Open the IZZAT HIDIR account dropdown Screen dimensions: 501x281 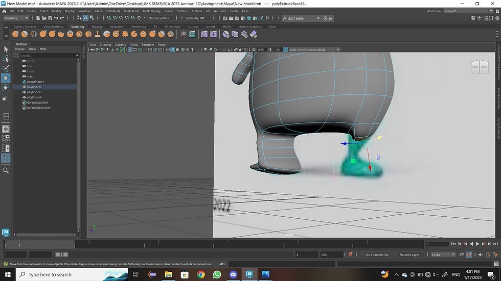302,18
